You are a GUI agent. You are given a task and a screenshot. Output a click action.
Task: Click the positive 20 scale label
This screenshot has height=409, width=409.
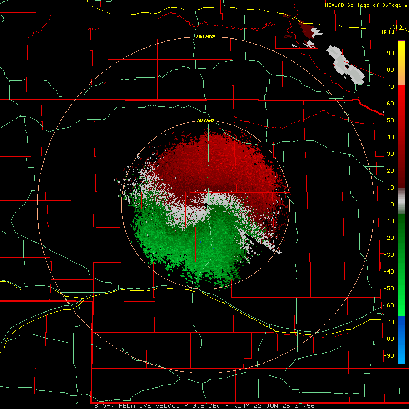(x=390, y=171)
